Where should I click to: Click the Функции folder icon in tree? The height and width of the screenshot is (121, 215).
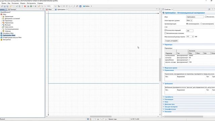coord(3,25)
